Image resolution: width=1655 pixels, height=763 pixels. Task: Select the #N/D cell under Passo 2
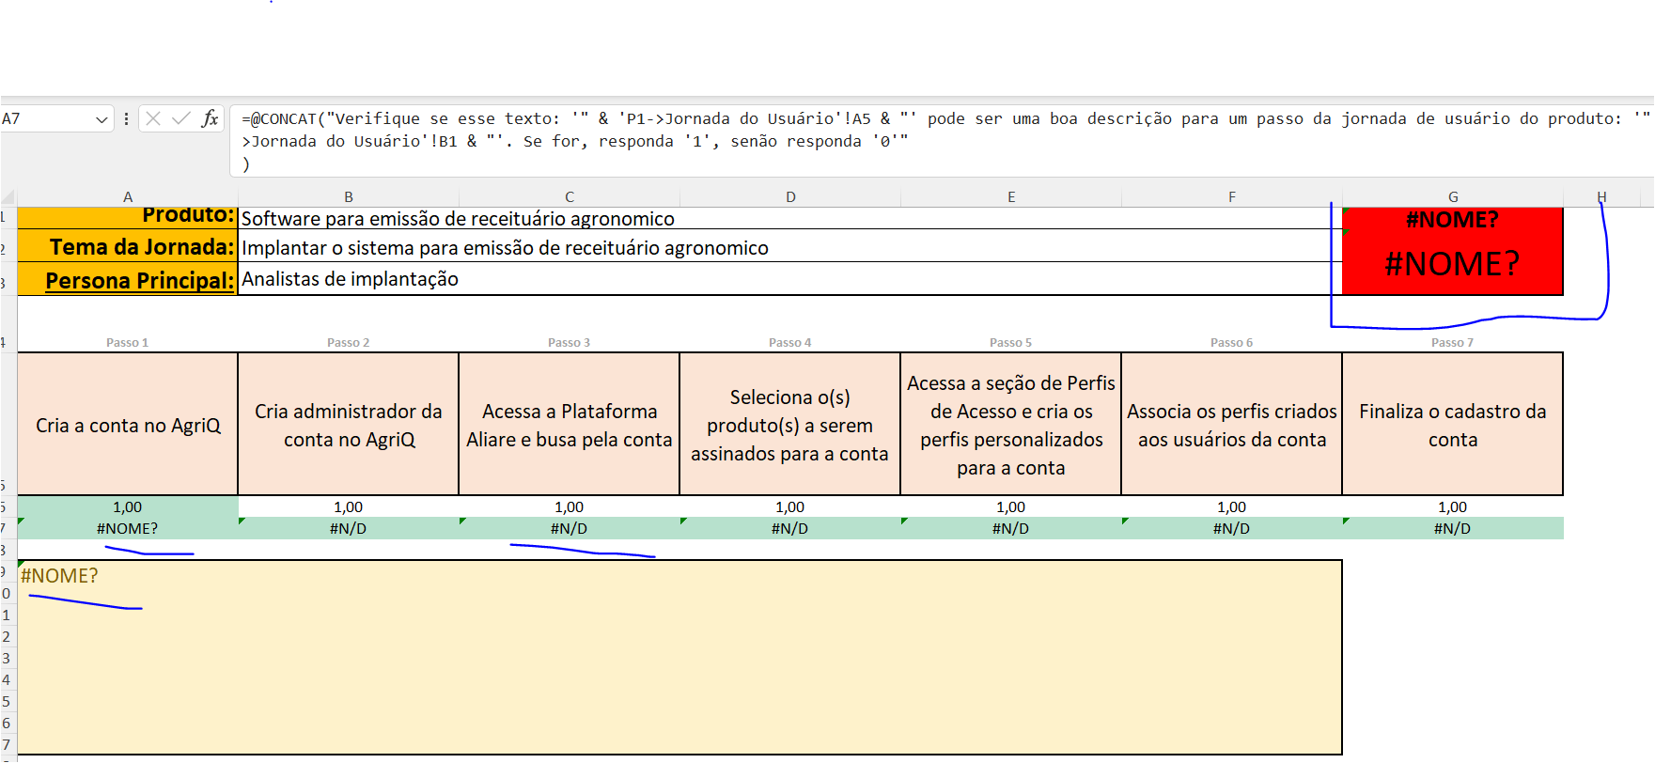[x=349, y=528]
